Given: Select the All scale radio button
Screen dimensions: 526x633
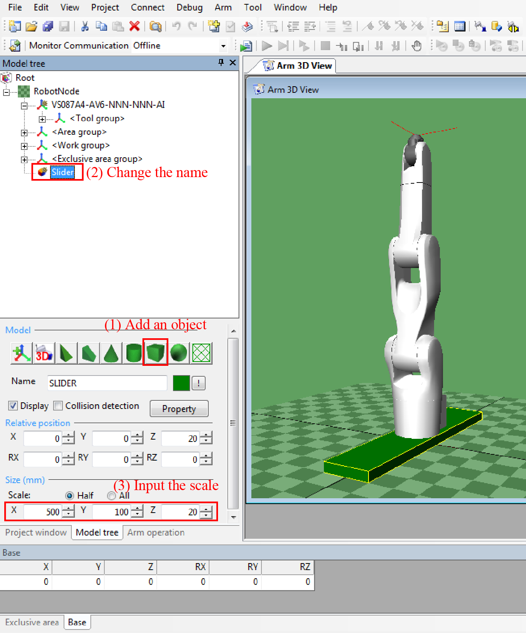Looking at the screenshot, I should [x=112, y=496].
